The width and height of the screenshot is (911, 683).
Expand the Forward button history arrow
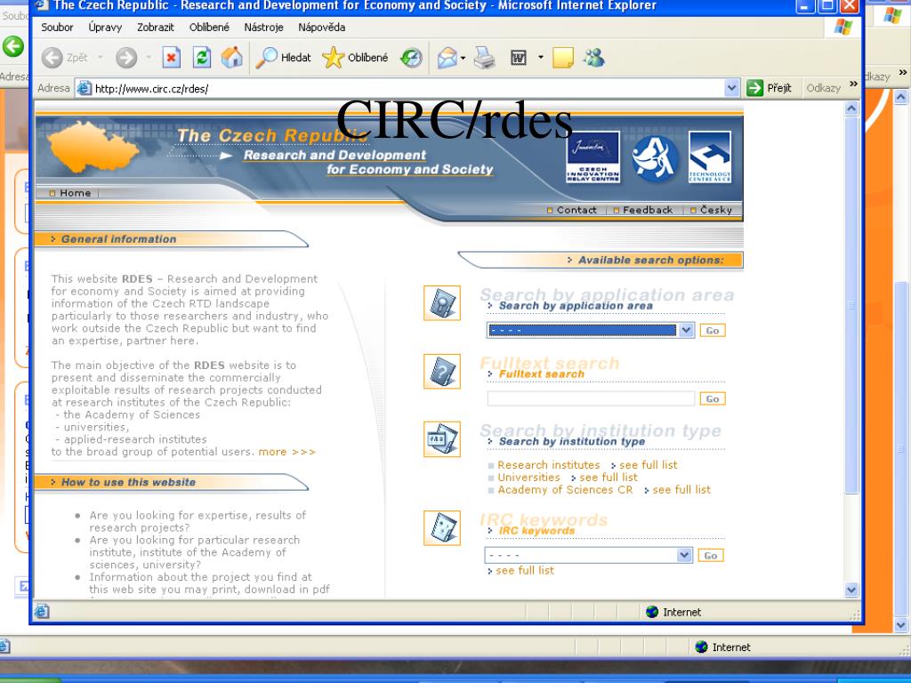point(149,58)
